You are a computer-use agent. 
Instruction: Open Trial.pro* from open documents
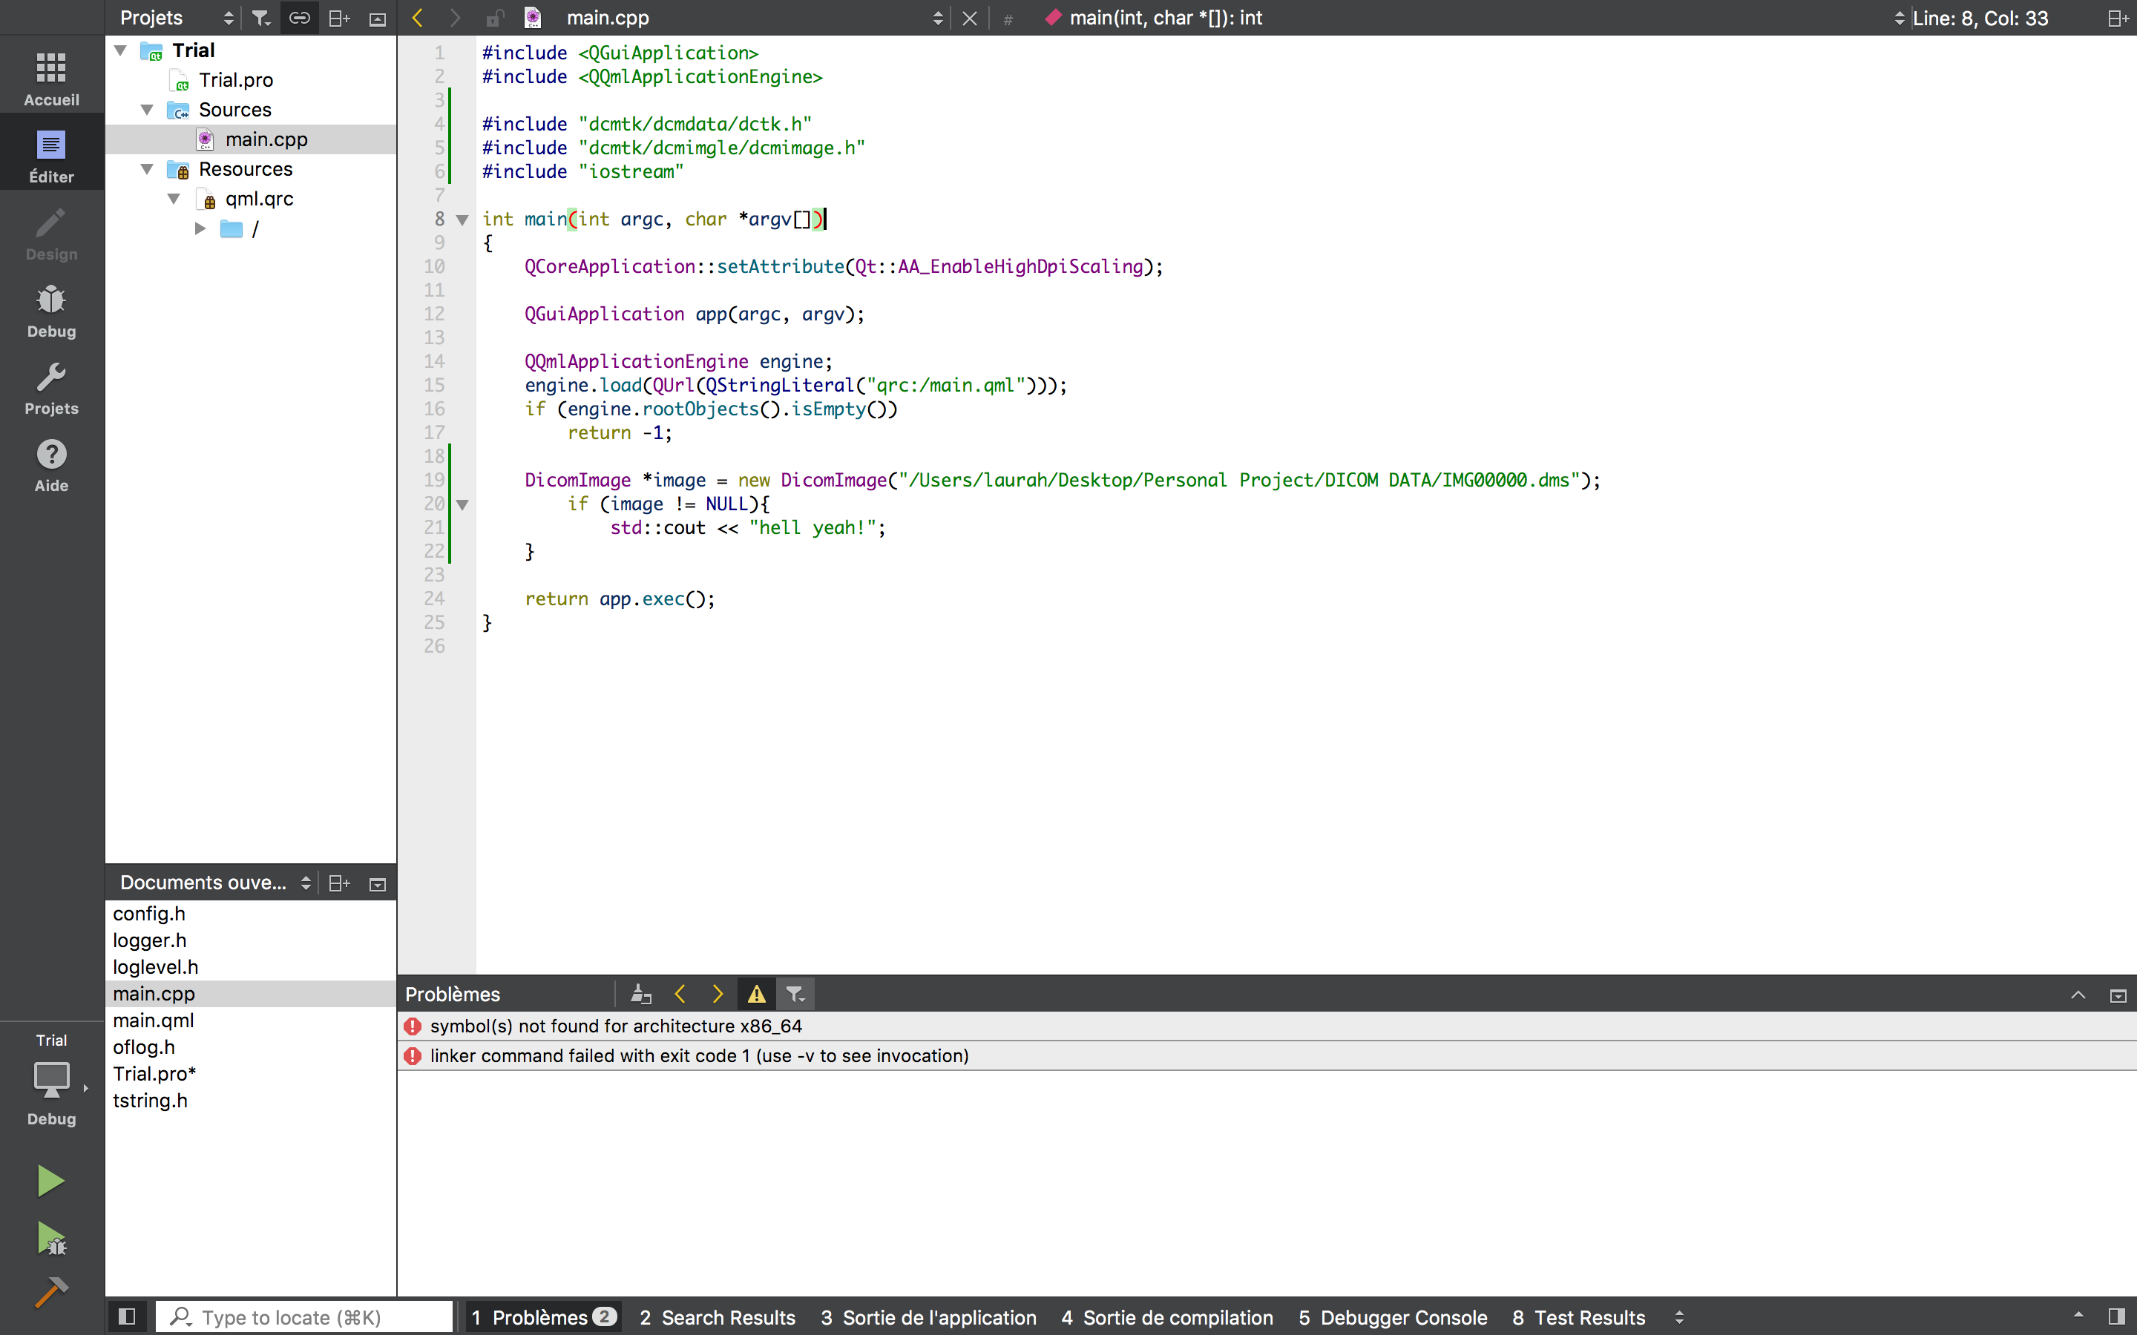(154, 1074)
